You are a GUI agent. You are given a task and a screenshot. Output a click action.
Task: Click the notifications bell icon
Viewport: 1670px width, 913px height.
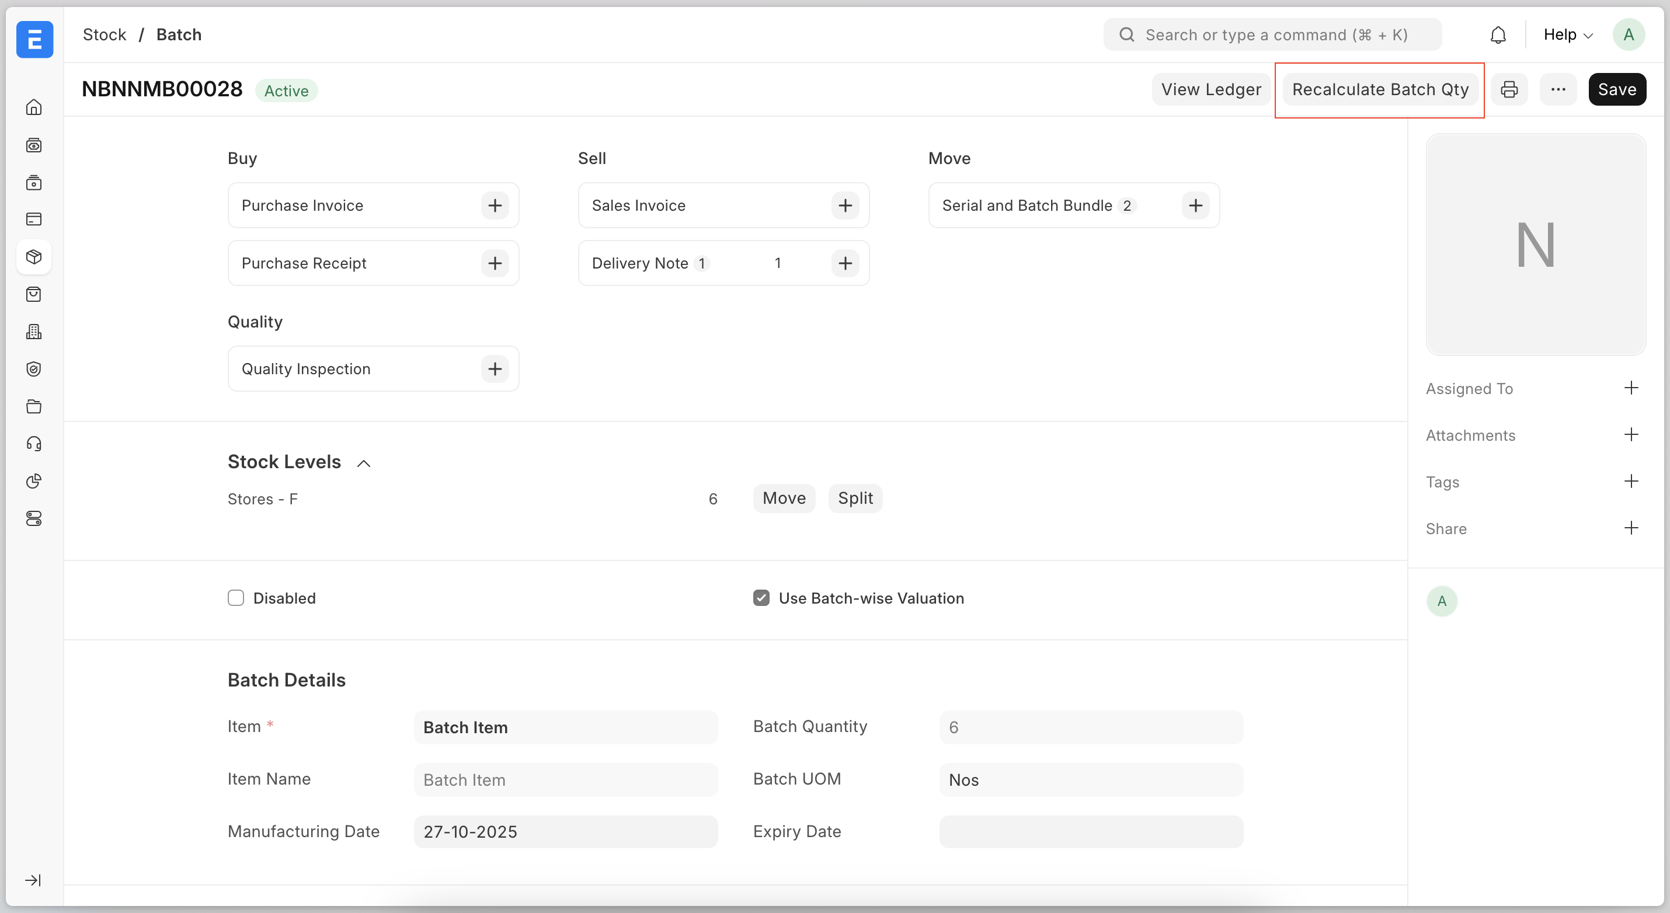click(x=1498, y=35)
